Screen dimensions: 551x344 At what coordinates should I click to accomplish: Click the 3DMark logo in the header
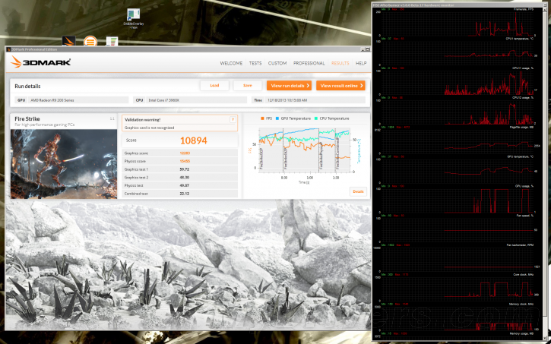pos(41,62)
